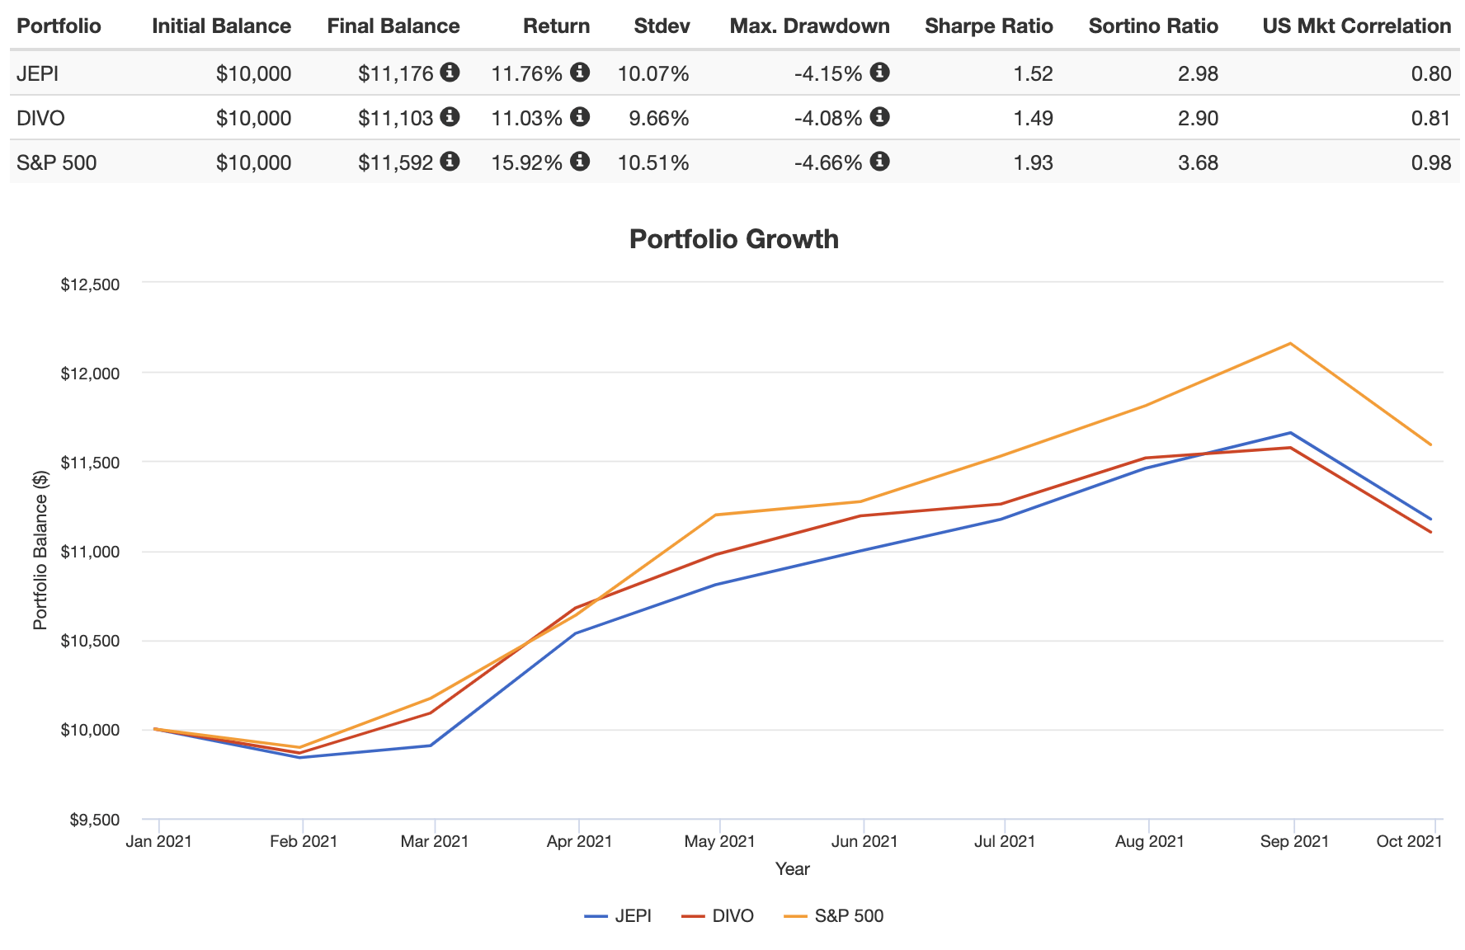Click the Sharpe Ratio column header
Image resolution: width=1465 pixels, height=950 pixels.
point(988,26)
